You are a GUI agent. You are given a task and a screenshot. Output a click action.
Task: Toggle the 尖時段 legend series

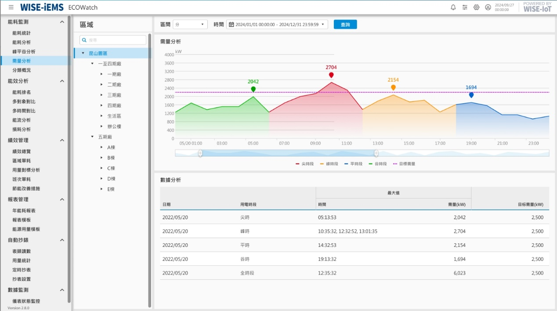coord(305,164)
